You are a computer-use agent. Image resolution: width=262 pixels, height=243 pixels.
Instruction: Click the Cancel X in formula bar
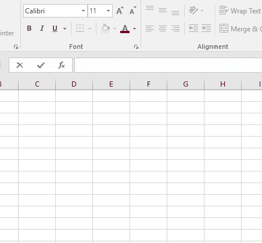pos(20,65)
